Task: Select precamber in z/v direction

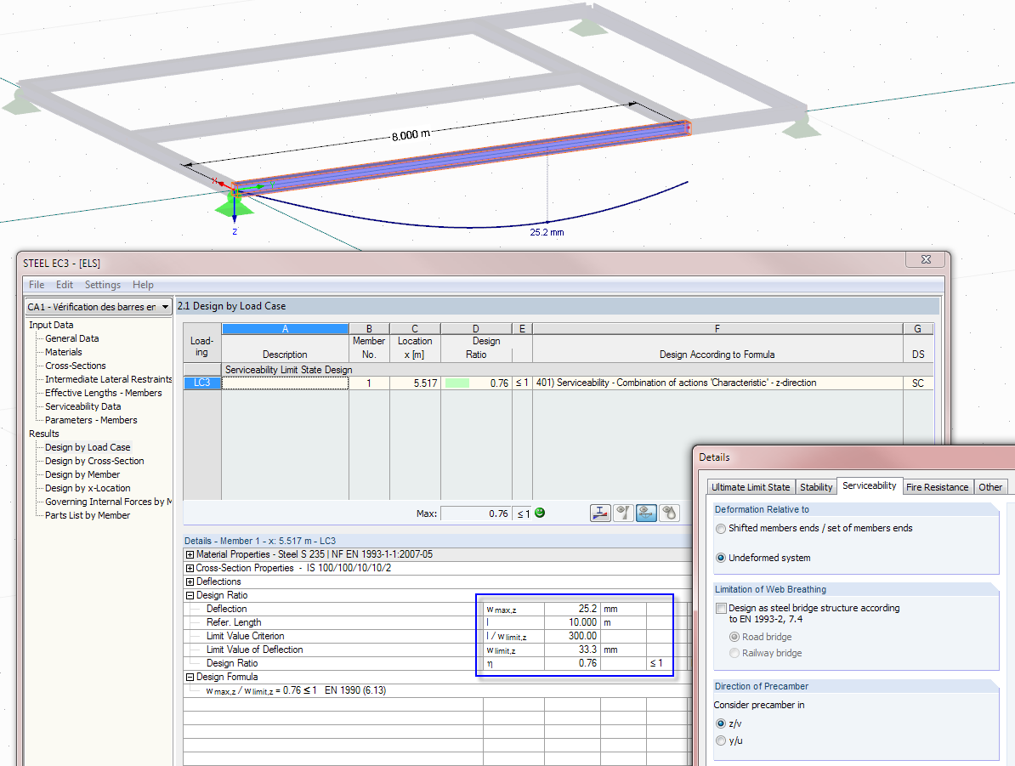Action: pos(721,723)
